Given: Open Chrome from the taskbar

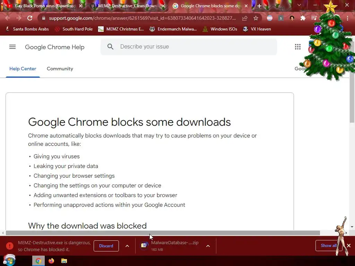Looking at the screenshot, I should click(x=38, y=261).
